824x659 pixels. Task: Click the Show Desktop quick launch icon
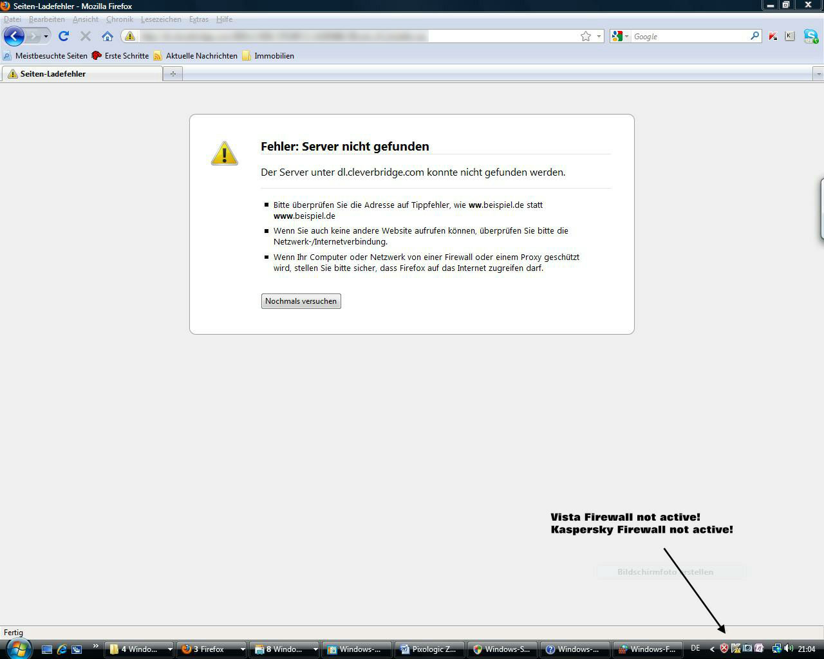tap(46, 649)
